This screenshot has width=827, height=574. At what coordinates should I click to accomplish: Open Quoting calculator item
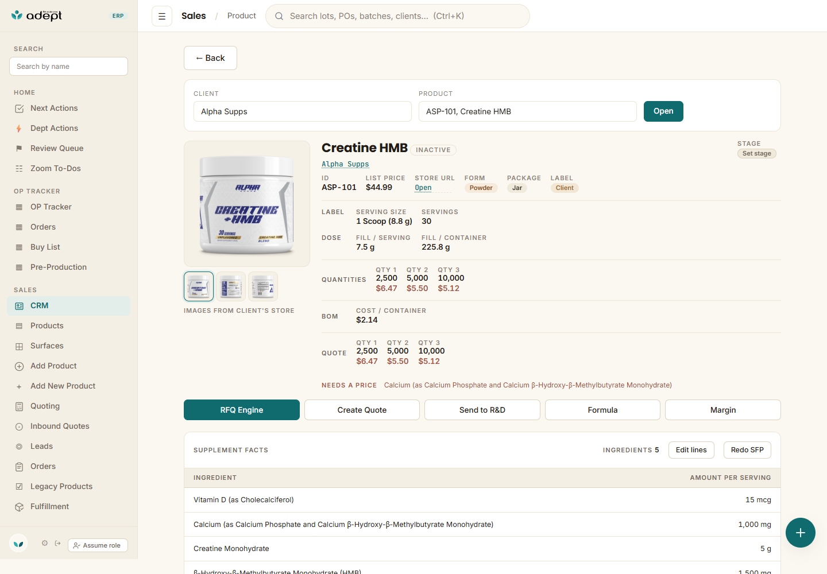pyautogui.click(x=69, y=406)
